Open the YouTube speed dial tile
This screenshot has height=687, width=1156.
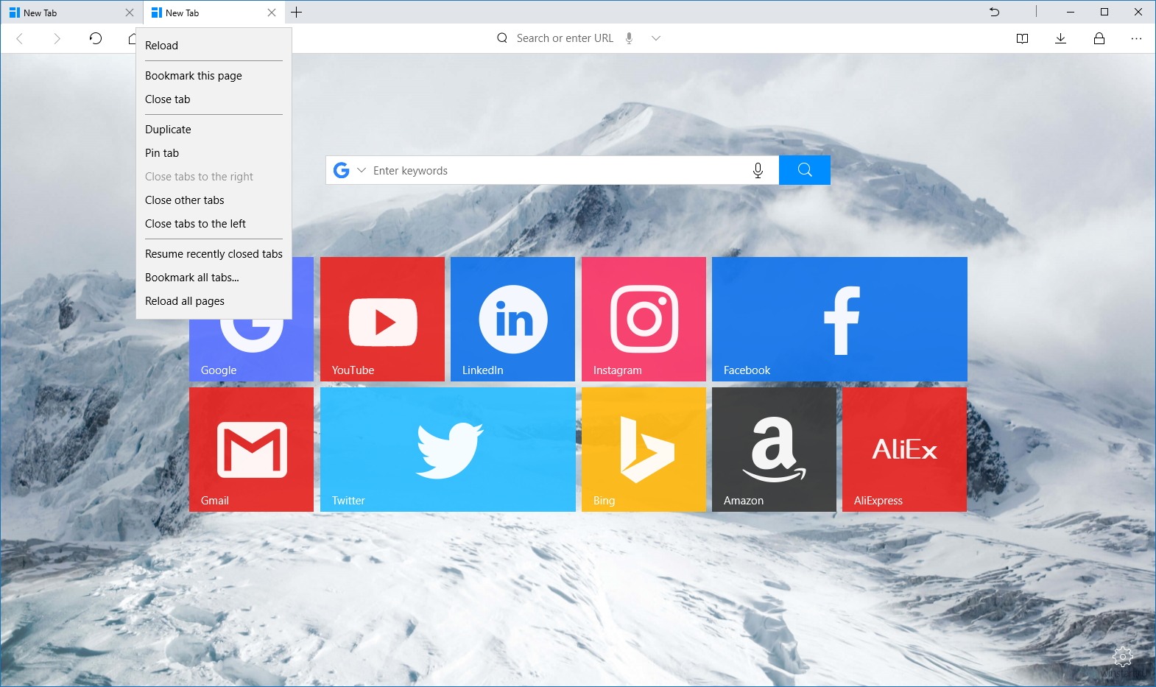point(382,319)
